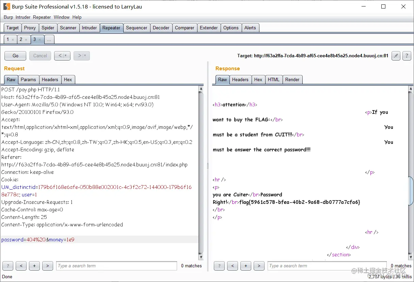Click the 'Content-Length: 25' header line
The image size is (414, 282).
tap(24, 217)
